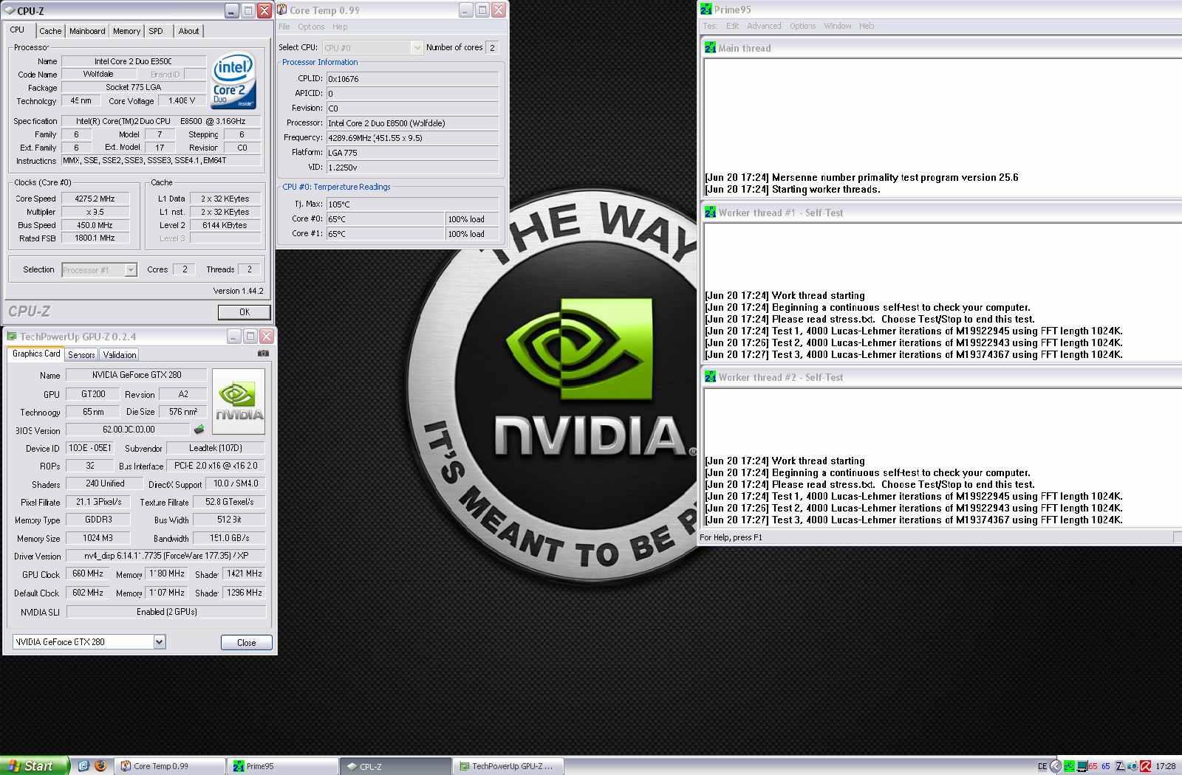Click the OK button in CPU-Z
Screen dimensions: 1182x775
point(245,312)
